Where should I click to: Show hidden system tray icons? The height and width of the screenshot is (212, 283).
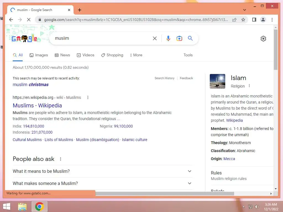pos(244,207)
